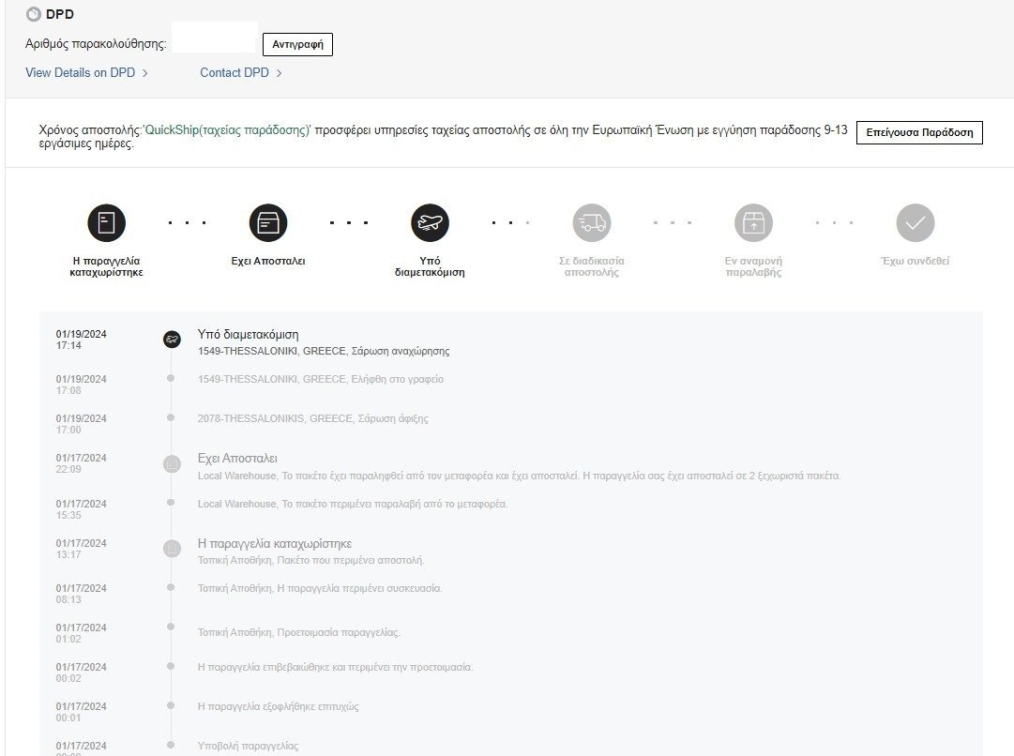Click the Επείγουσα Παράδοση button
The width and height of the screenshot is (1014, 756).
click(919, 132)
